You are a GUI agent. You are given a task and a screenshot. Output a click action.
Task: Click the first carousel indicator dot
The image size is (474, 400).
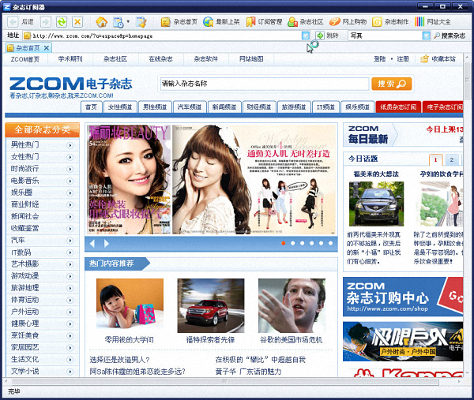pos(283,243)
